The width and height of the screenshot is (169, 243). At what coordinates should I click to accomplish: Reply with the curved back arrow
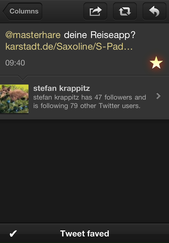[154, 11]
